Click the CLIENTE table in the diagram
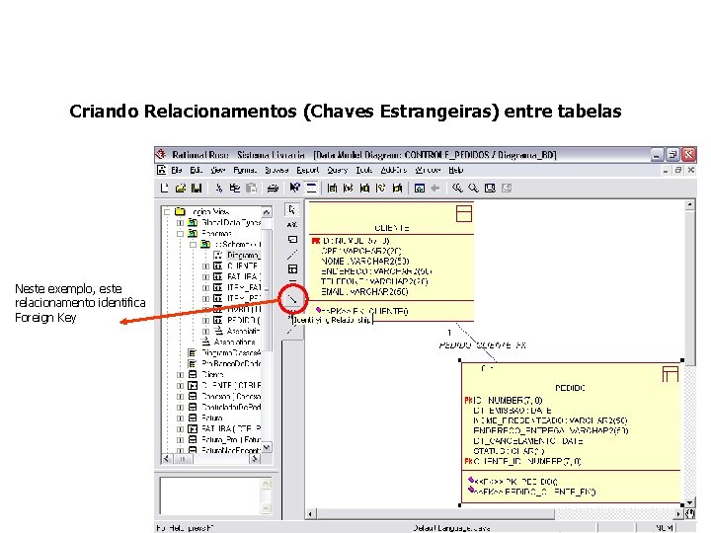 pyautogui.click(x=391, y=262)
